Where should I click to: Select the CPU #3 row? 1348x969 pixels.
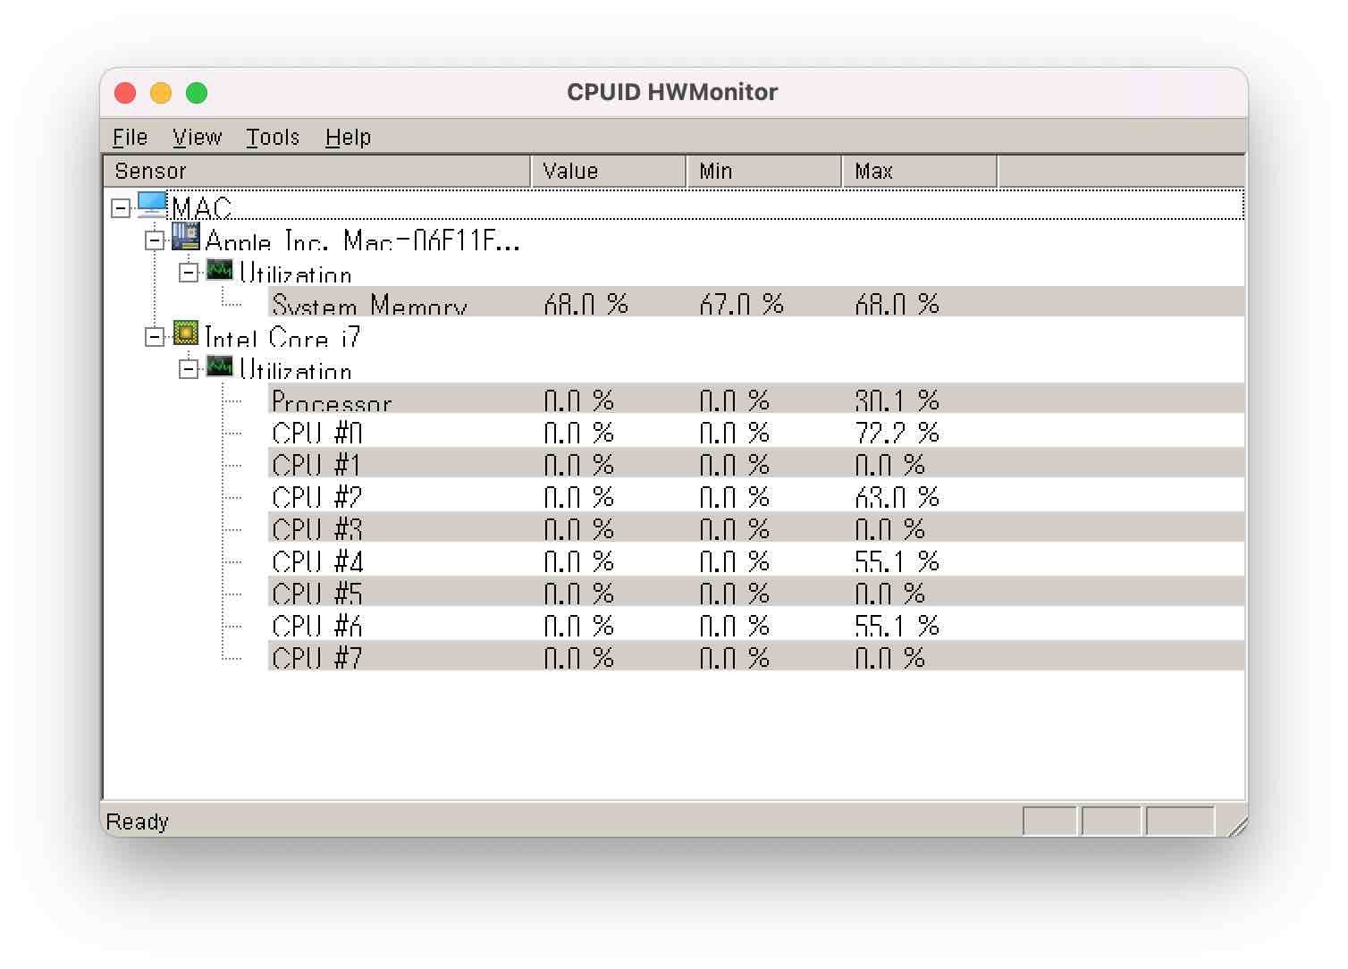[x=756, y=527]
